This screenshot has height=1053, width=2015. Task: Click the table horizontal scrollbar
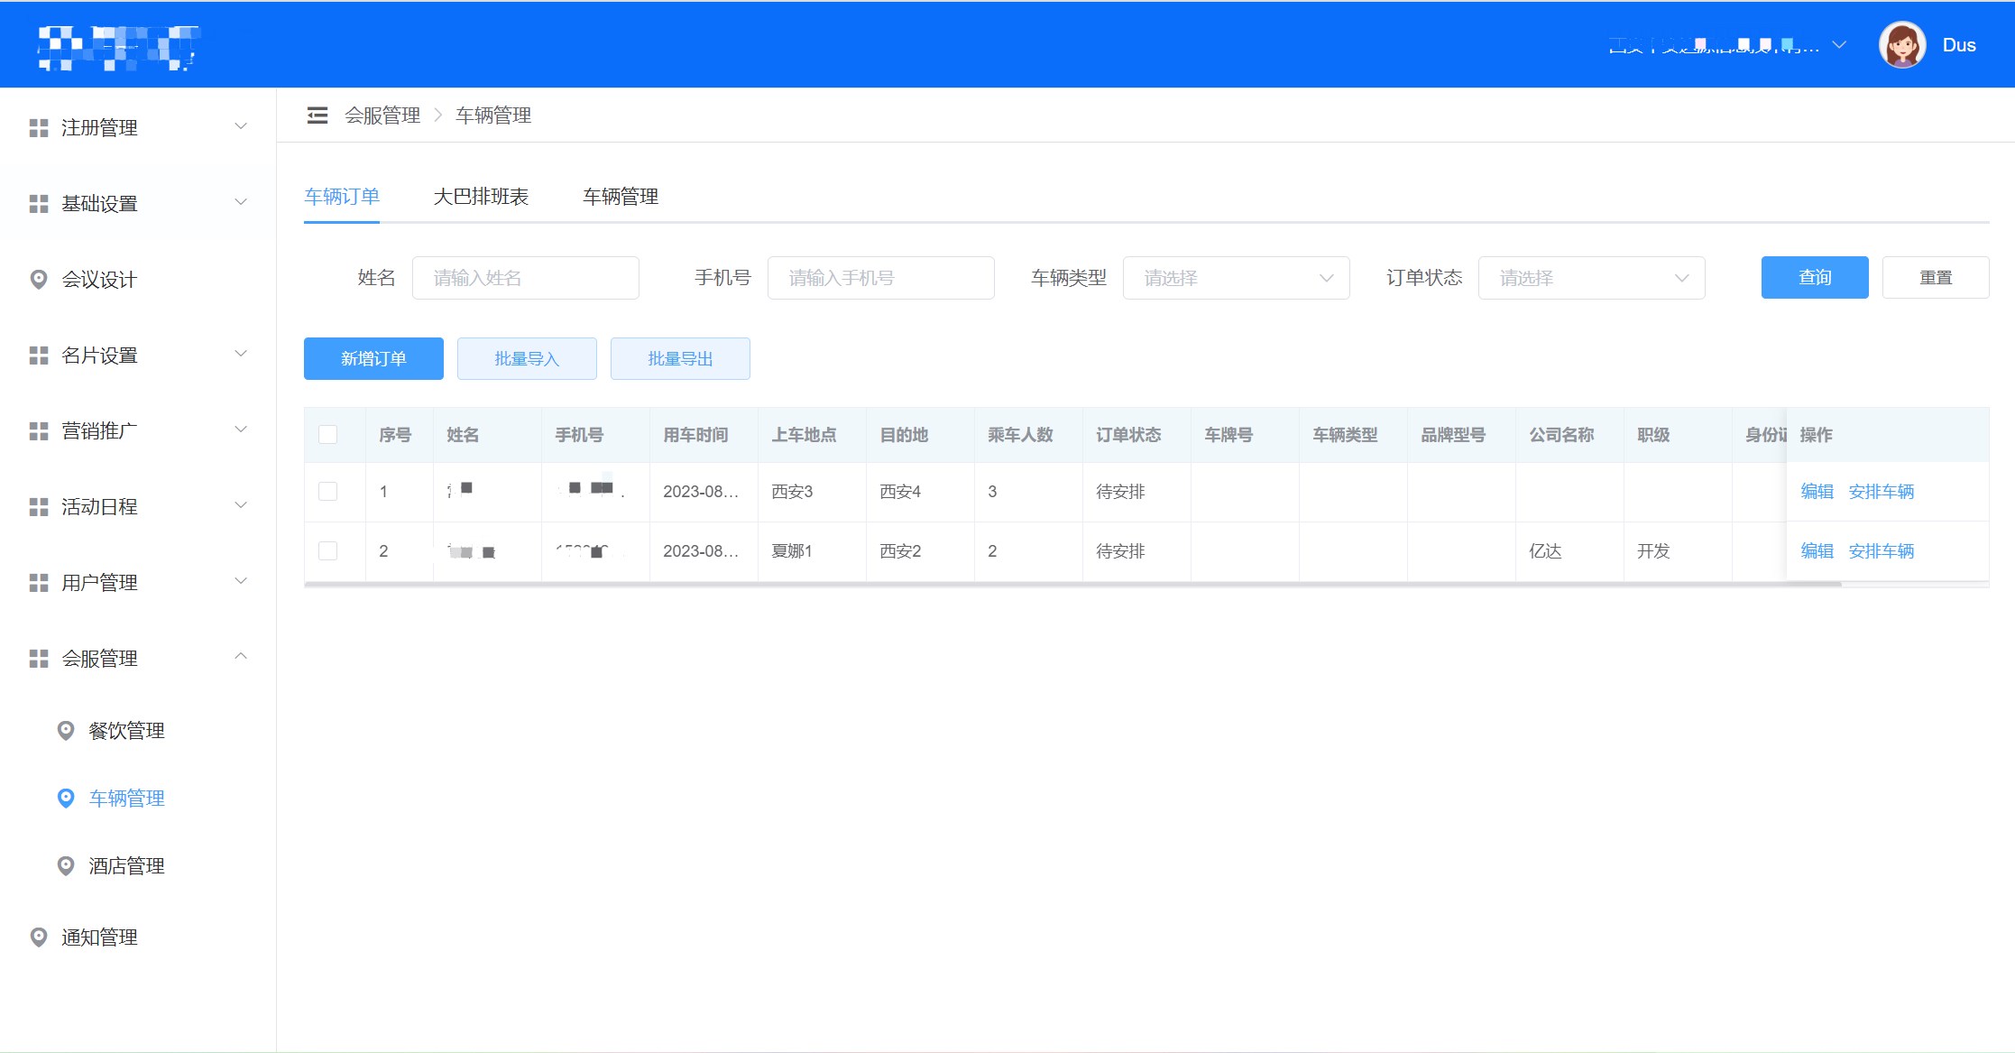(x=1073, y=585)
